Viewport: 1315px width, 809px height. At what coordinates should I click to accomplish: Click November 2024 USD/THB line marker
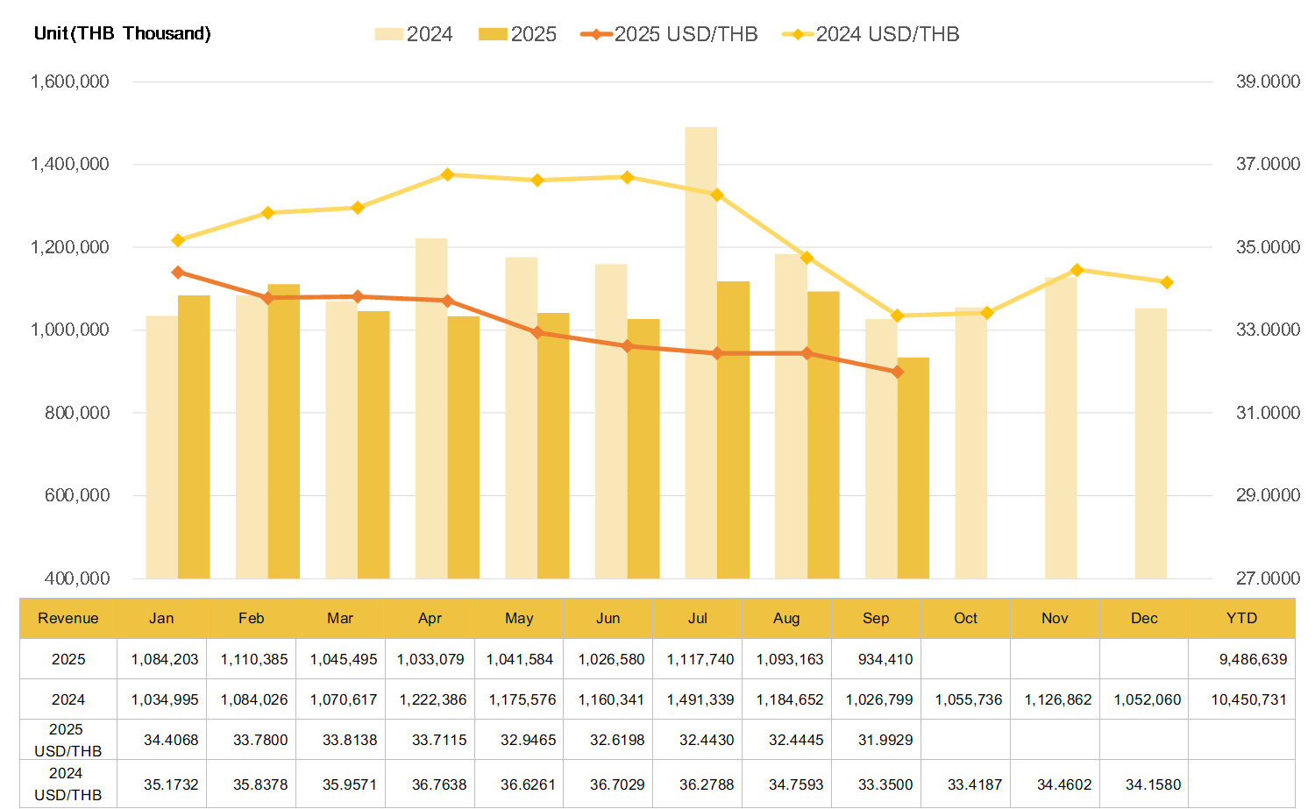click(x=1077, y=270)
